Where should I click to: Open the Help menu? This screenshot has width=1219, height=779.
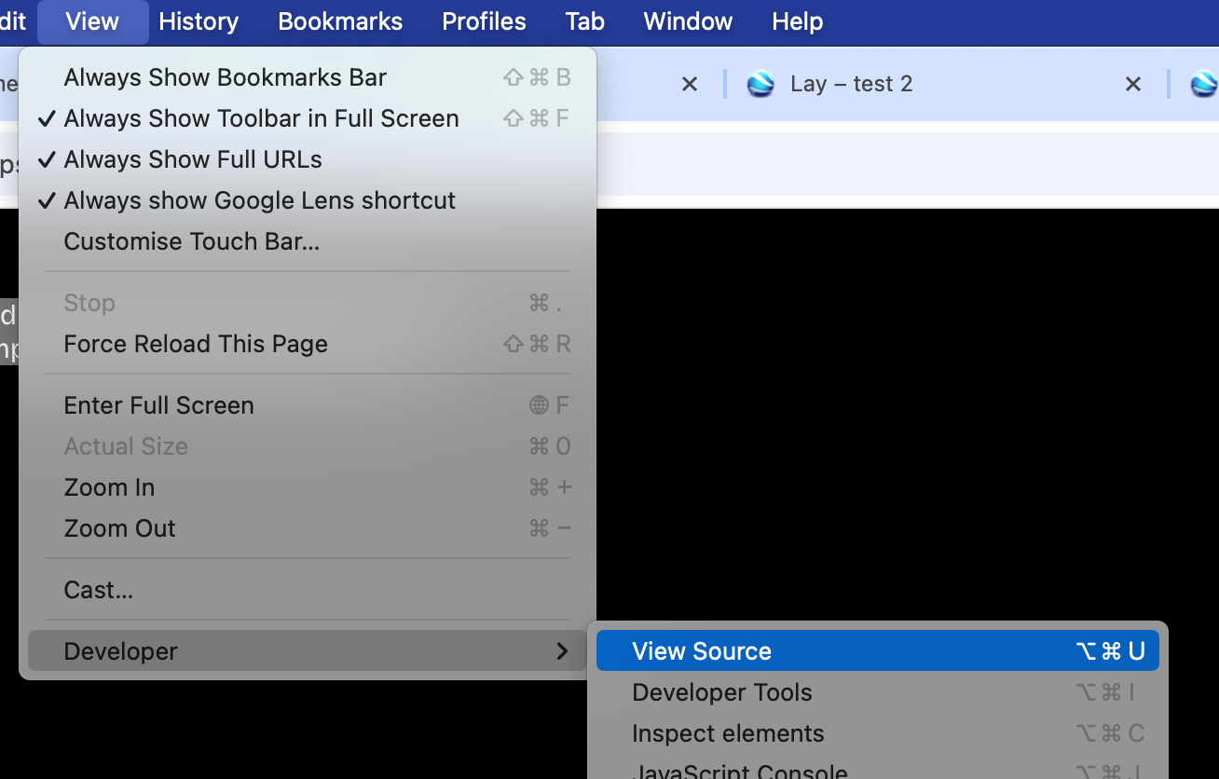797,21
